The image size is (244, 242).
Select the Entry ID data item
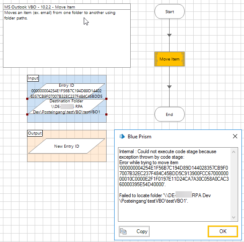click(66, 91)
